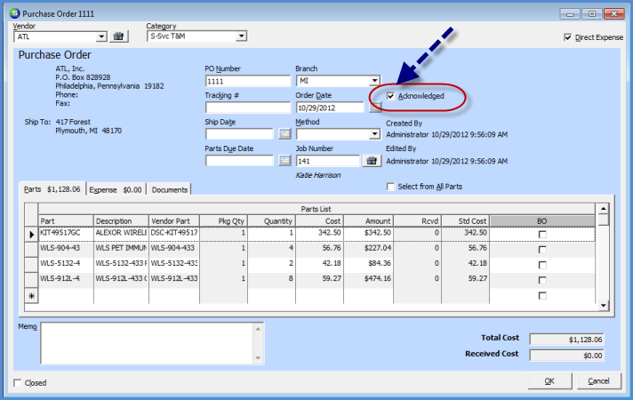Click row marker for WLS-904-43

click(31, 250)
